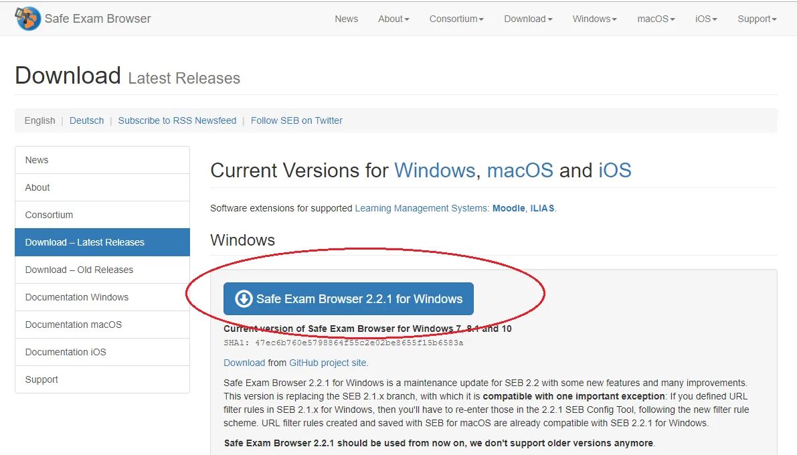This screenshot has height=455, width=797.
Task: Click the Download link before GitHub text
Action: (244, 363)
